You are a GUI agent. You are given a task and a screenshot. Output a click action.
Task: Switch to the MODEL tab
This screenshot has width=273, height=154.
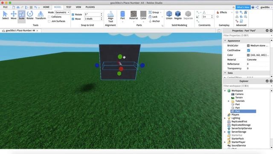point(58,7)
